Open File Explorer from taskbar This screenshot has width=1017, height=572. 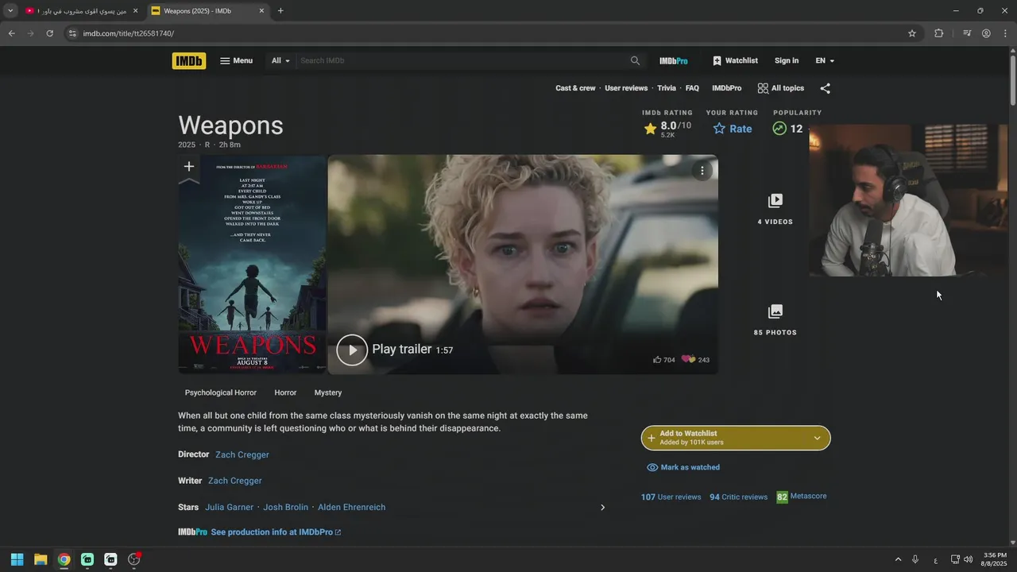pos(41,559)
